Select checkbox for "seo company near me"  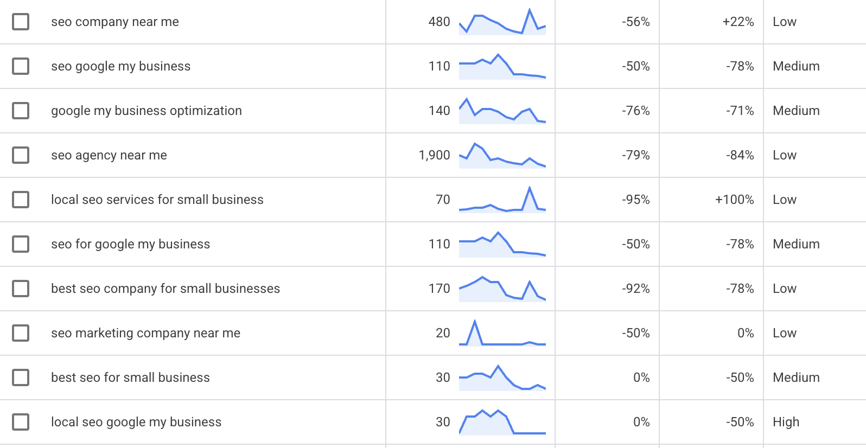(20, 22)
